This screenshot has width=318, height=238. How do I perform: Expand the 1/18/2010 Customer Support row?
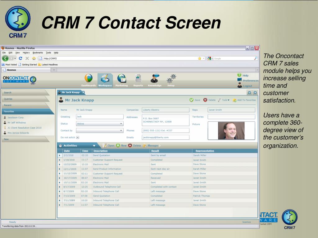coord(60,160)
